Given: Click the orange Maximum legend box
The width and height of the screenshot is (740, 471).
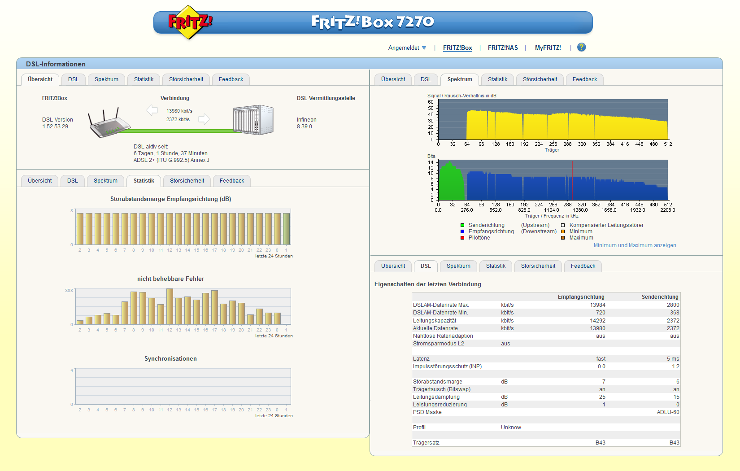Looking at the screenshot, I should coord(563,238).
